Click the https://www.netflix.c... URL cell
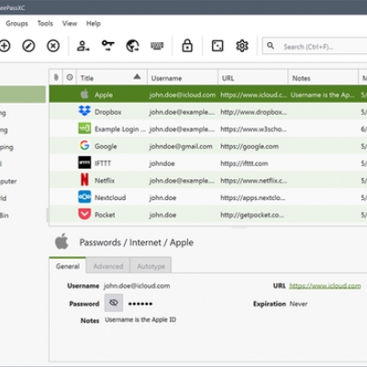367x367 pixels. pyautogui.click(x=254, y=181)
